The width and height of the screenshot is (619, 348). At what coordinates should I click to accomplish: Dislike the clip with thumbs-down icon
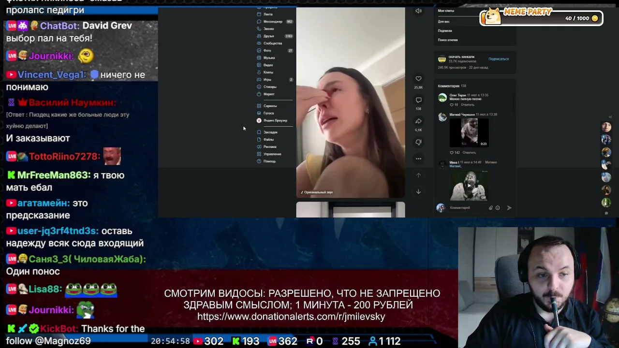coord(418,142)
